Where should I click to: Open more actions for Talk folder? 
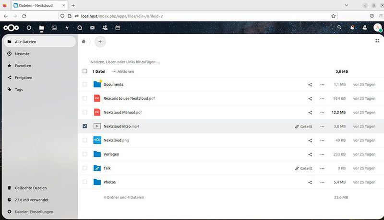click(x=322, y=168)
